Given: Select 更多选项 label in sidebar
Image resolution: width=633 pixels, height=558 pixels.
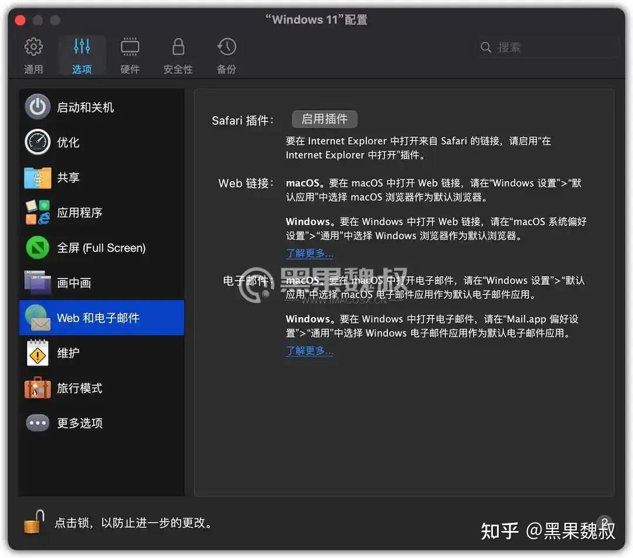Looking at the screenshot, I should tap(80, 424).
